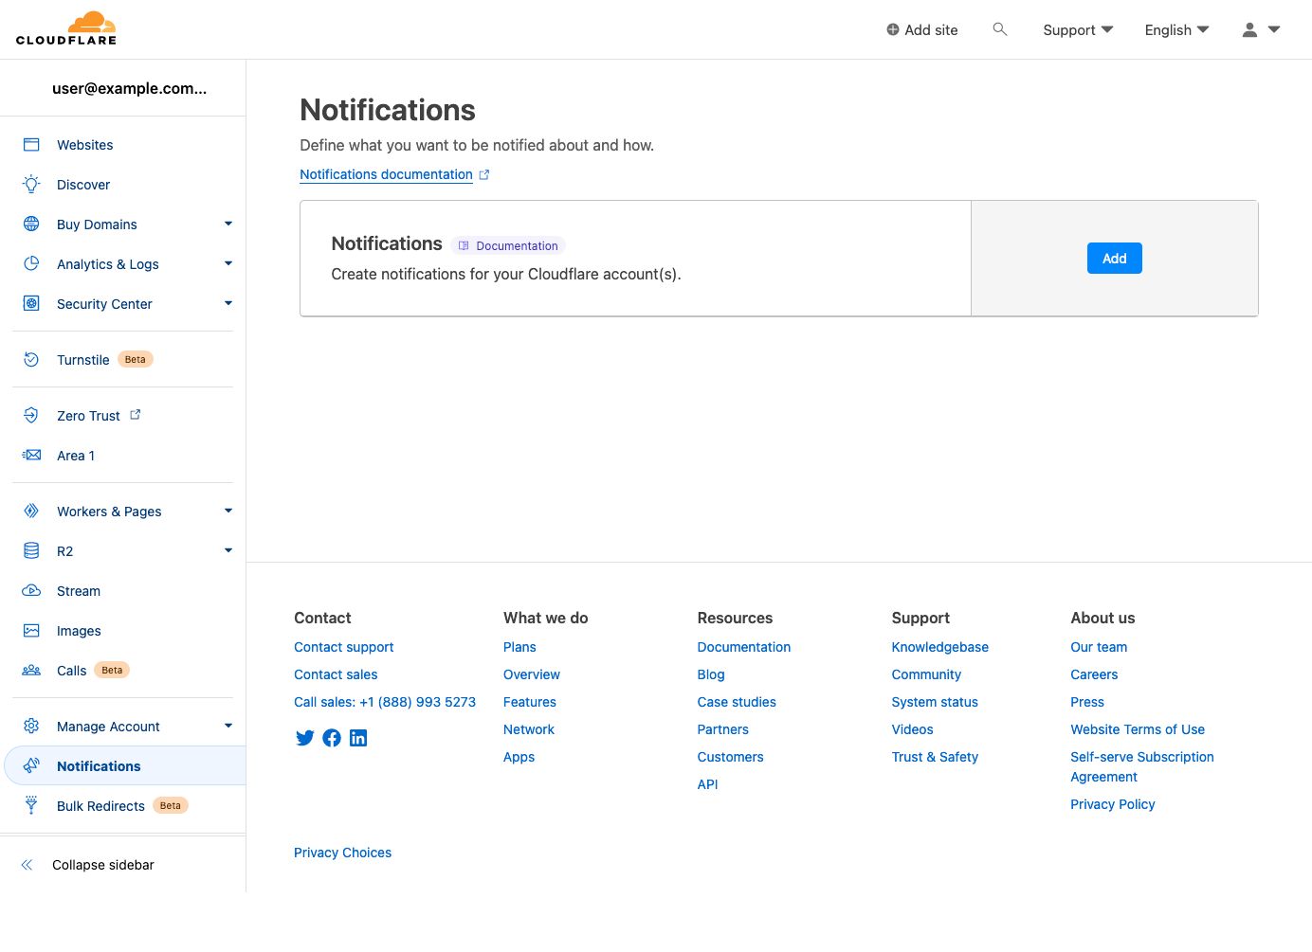Open the user account dropdown arrow

(1274, 29)
